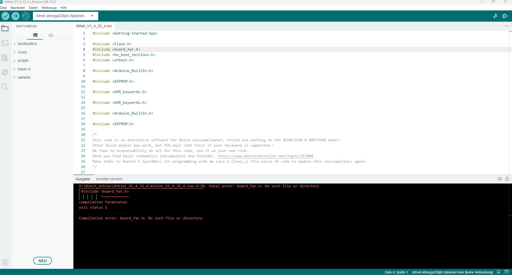Click line 1 include Getting-Started.hpp

(x=125, y=33)
